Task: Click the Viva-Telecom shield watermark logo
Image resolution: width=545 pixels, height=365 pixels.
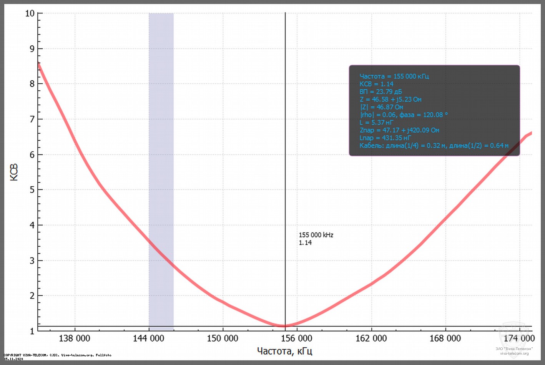Action: (x=514, y=334)
